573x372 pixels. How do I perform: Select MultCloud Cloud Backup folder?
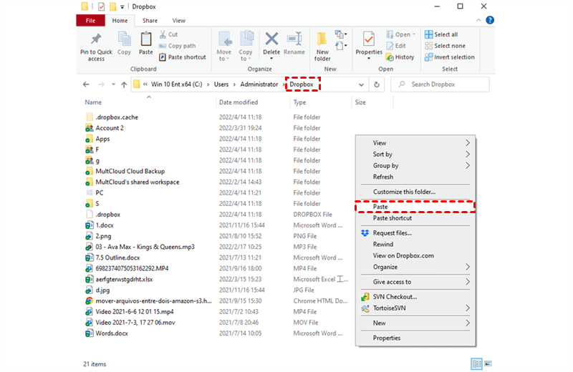coord(130,171)
